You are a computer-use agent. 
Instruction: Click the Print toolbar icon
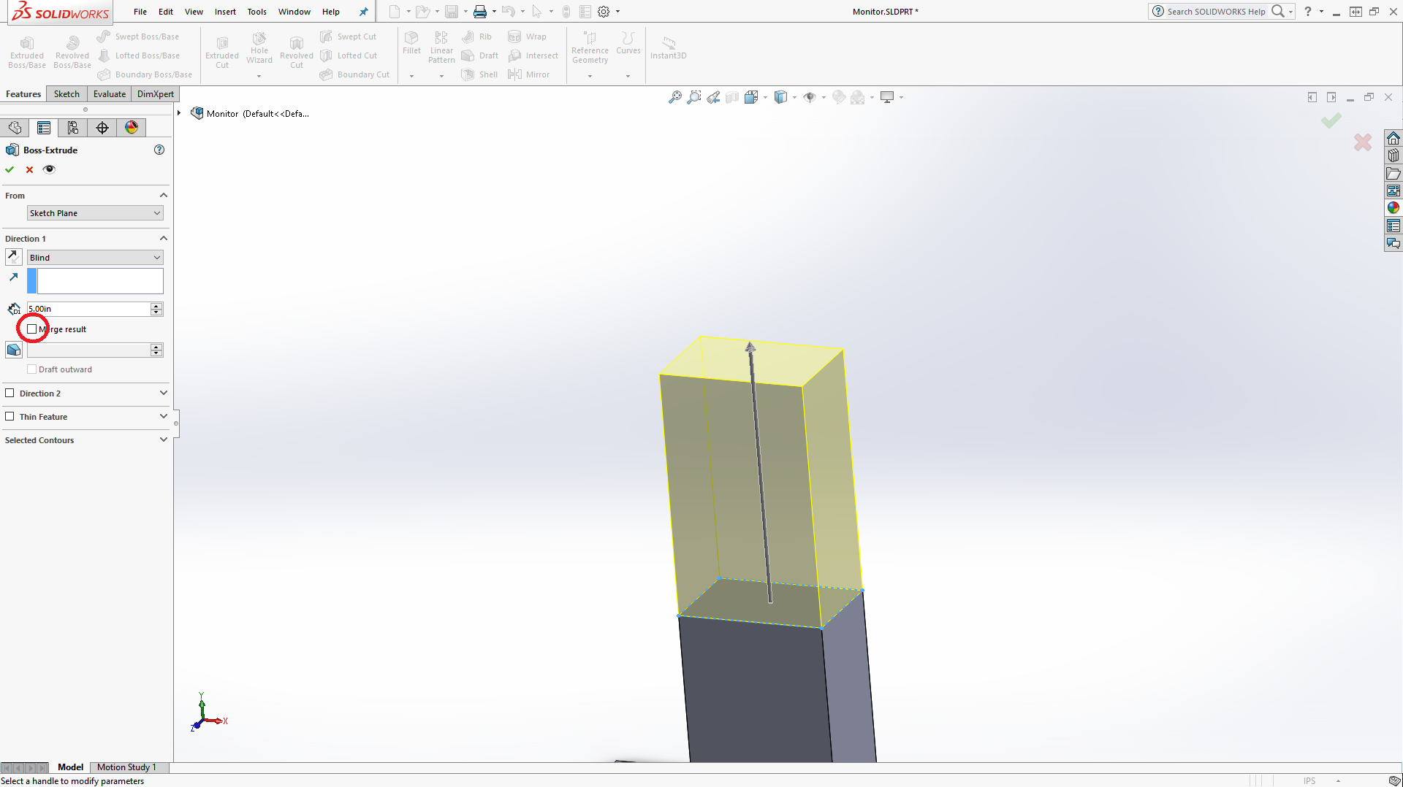480,12
